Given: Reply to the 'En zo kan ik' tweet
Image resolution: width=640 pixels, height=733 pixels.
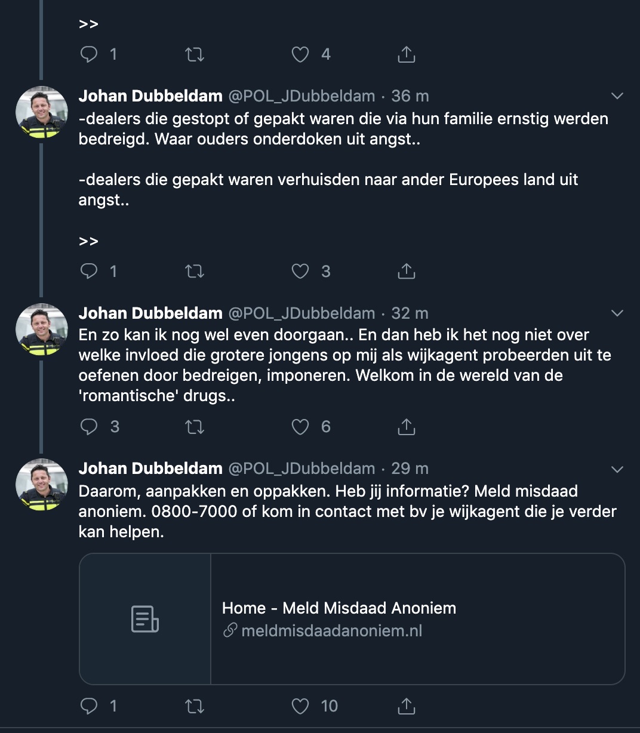Looking at the screenshot, I should 89,426.
